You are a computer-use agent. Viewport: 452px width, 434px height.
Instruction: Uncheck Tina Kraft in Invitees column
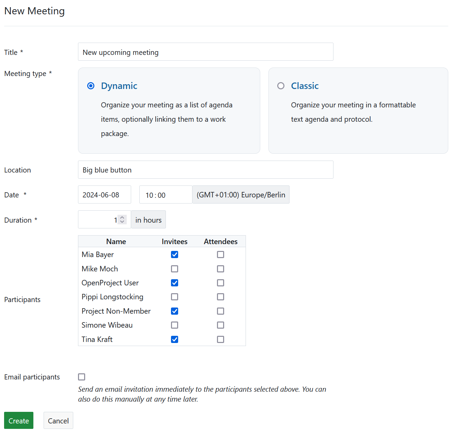pos(174,340)
